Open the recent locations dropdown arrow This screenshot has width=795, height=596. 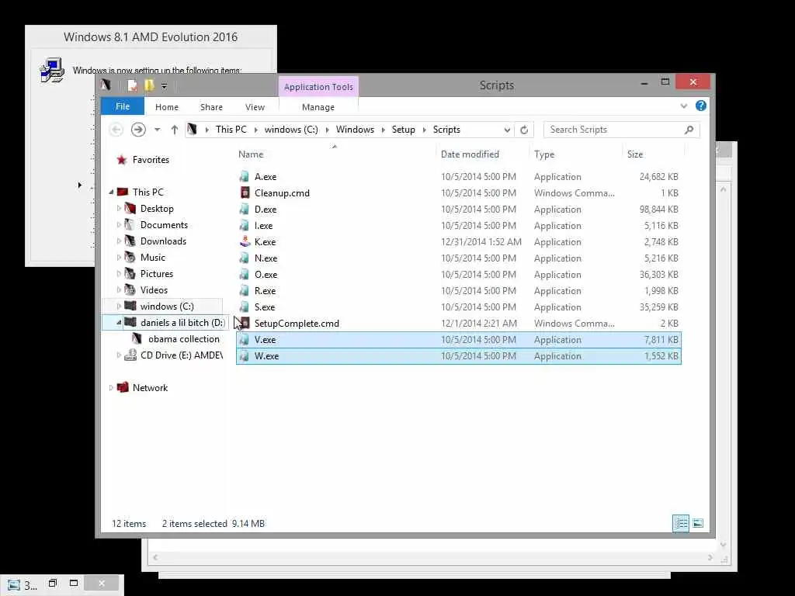[157, 130]
